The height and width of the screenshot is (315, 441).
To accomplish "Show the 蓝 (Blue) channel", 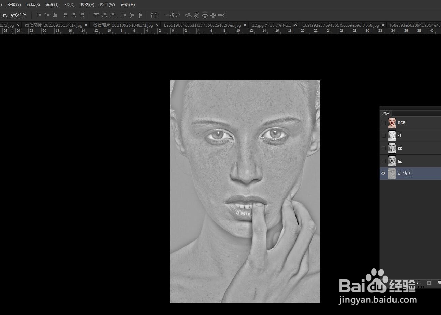I will [383, 161].
